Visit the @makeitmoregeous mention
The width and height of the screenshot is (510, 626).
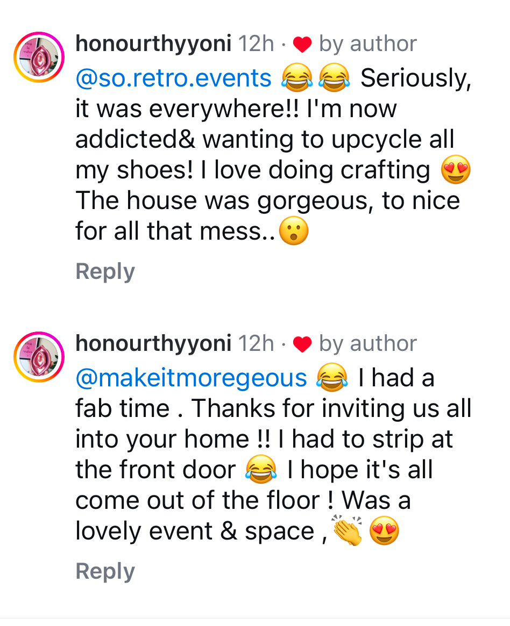point(191,378)
